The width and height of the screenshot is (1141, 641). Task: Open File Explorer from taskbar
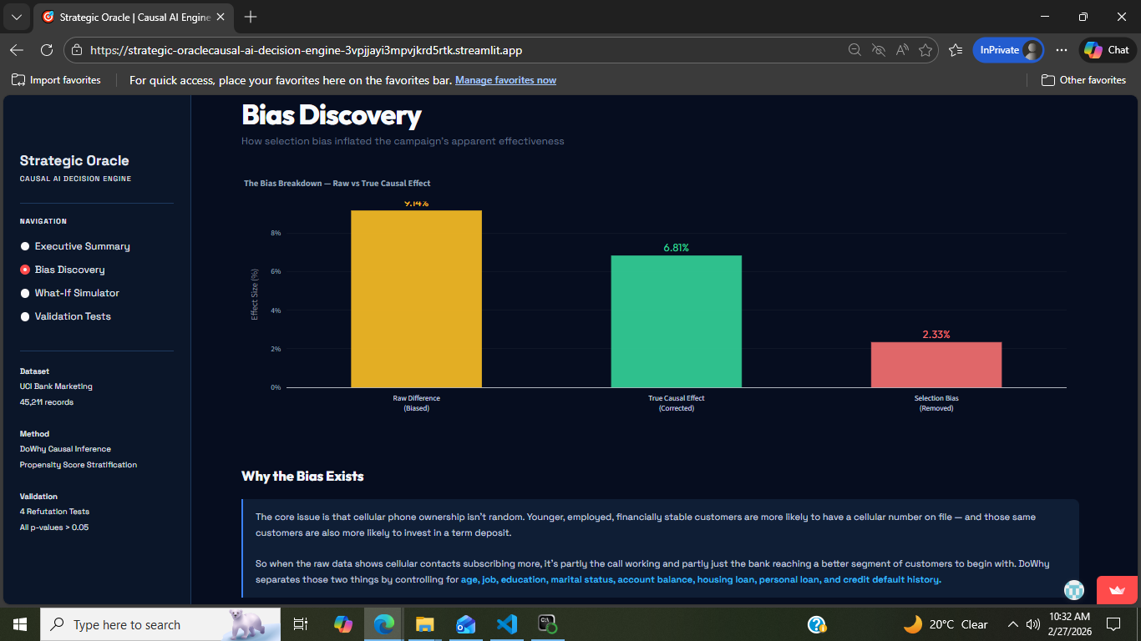click(x=425, y=624)
